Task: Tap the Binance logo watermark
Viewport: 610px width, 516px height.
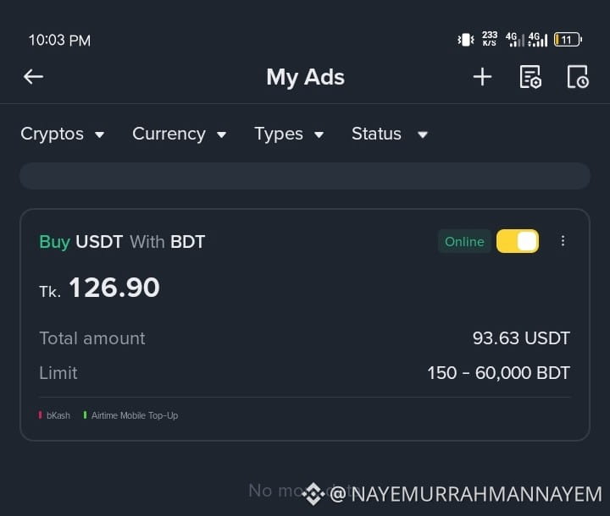Action: click(313, 494)
